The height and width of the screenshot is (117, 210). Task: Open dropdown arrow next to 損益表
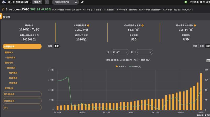point(47,2)
